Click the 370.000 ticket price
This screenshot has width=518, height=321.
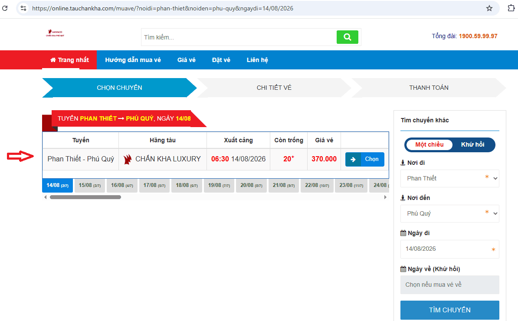[x=324, y=159]
